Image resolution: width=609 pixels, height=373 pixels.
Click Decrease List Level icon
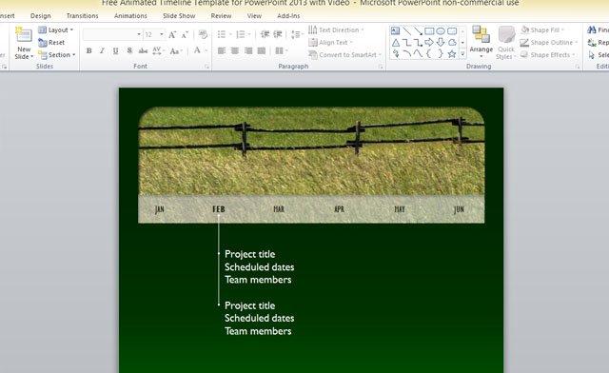tap(265, 34)
